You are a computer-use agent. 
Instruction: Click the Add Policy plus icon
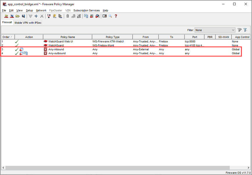pyautogui.click(x=36, y=16)
